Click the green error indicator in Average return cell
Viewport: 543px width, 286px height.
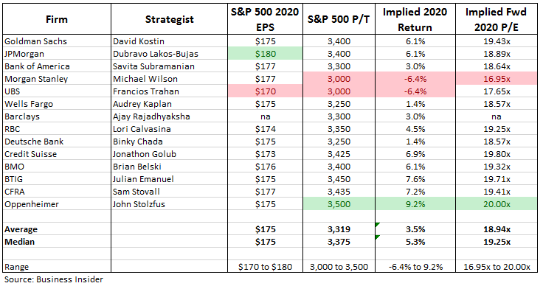pos(378,225)
